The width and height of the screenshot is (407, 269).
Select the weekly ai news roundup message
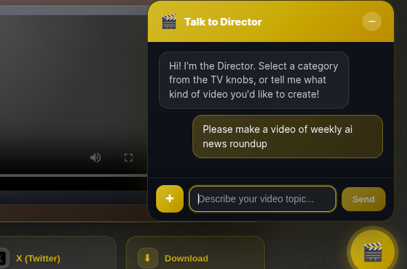coord(287,137)
